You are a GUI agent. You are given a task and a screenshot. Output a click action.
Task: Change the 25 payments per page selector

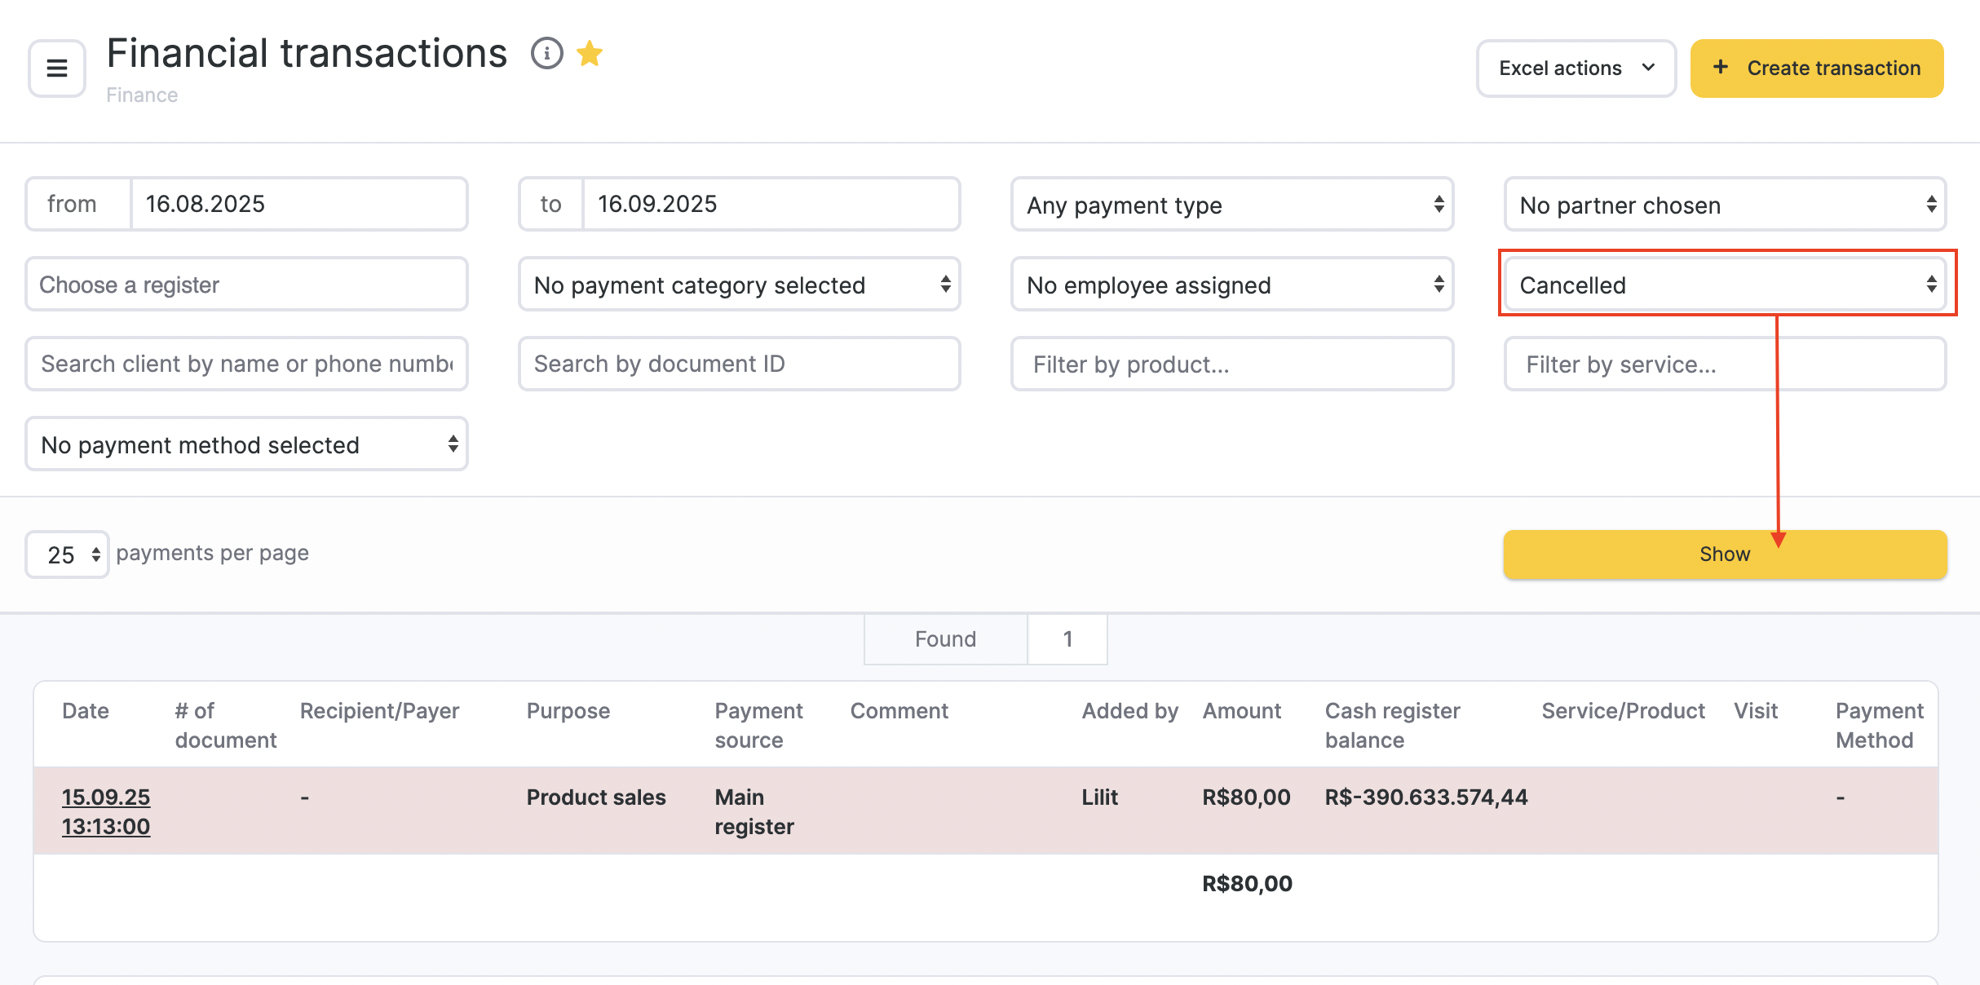click(x=67, y=554)
